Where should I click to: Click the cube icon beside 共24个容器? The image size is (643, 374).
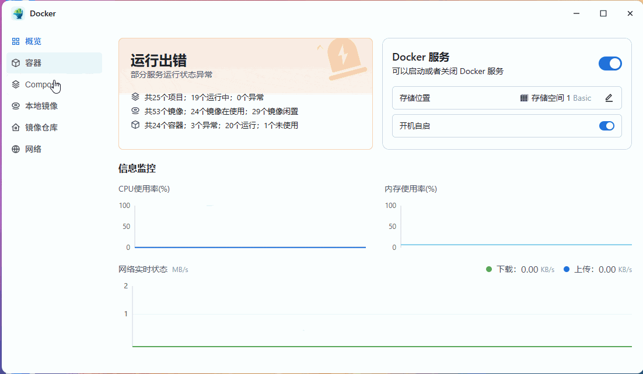pos(135,125)
